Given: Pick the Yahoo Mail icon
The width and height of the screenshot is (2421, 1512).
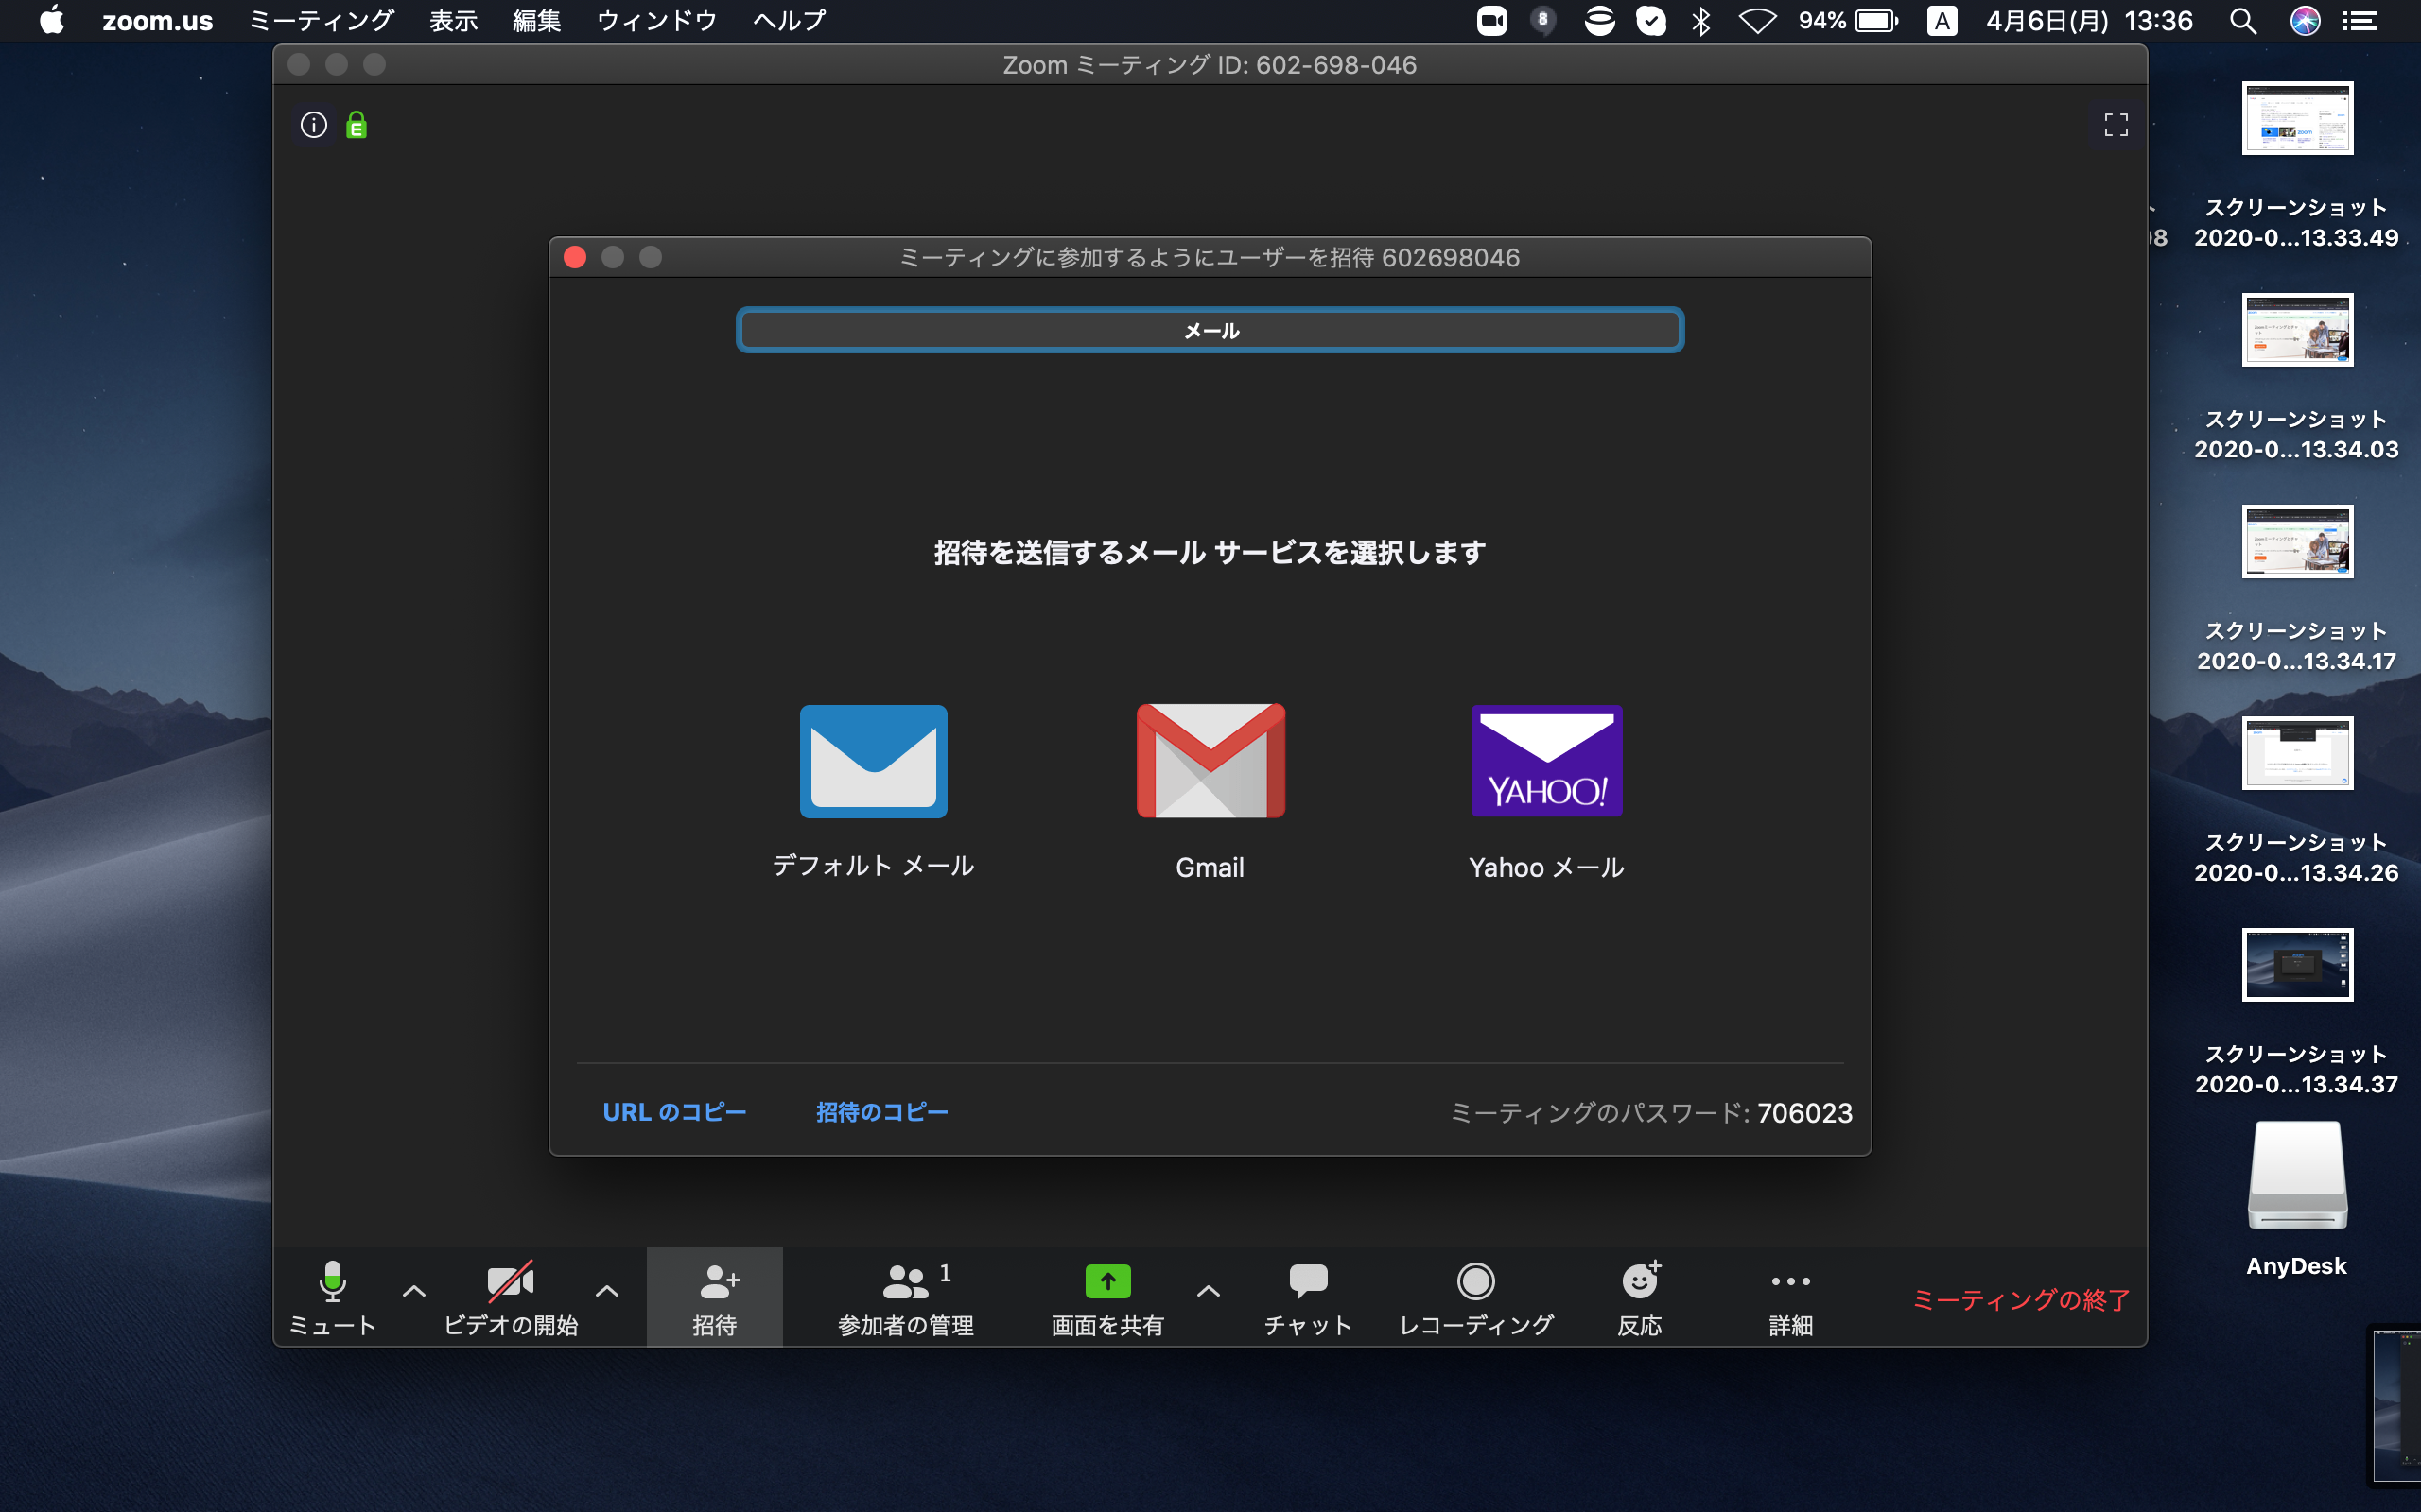Looking at the screenshot, I should coord(1546,761).
